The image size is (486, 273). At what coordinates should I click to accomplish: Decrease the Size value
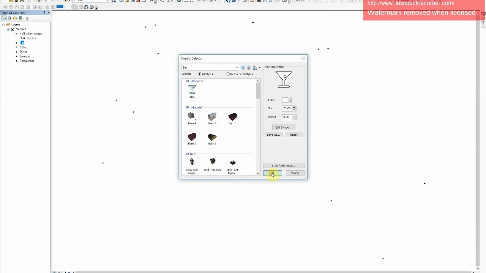(x=294, y=109)
